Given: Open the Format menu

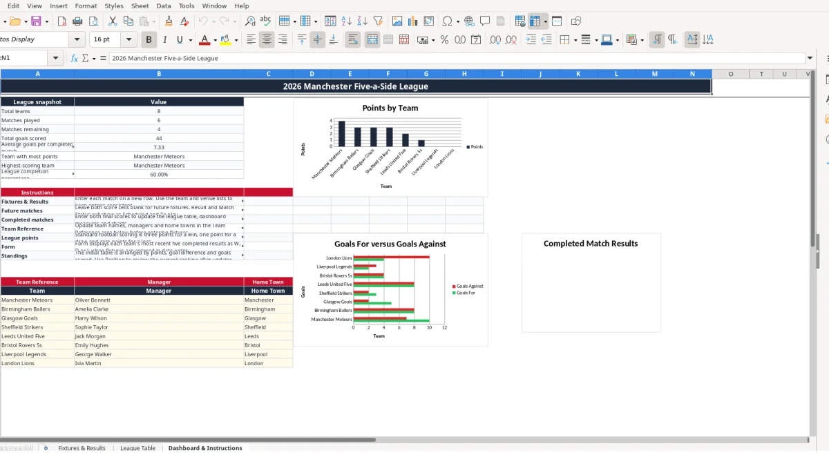Looking at the screenshot, I should point(86,6).
